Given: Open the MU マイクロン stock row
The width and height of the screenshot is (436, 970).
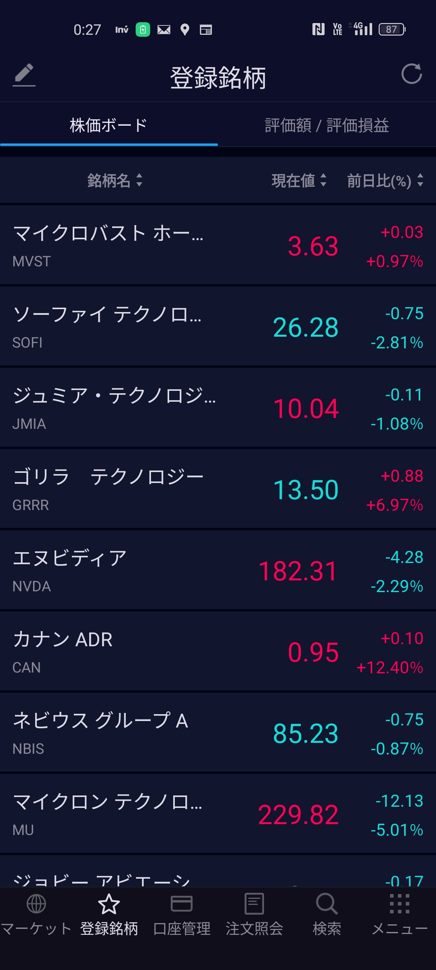Looking at the screenshot, I should tap(218, 814).
